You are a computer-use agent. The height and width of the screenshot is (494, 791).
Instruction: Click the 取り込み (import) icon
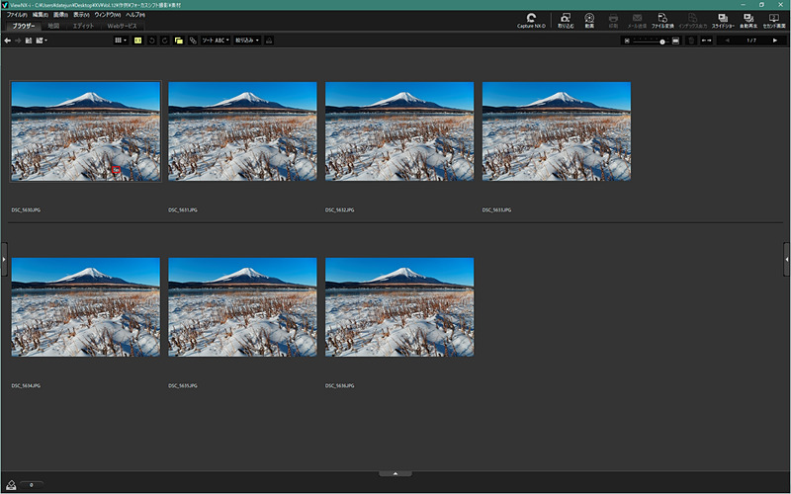(x=565, y=20)
